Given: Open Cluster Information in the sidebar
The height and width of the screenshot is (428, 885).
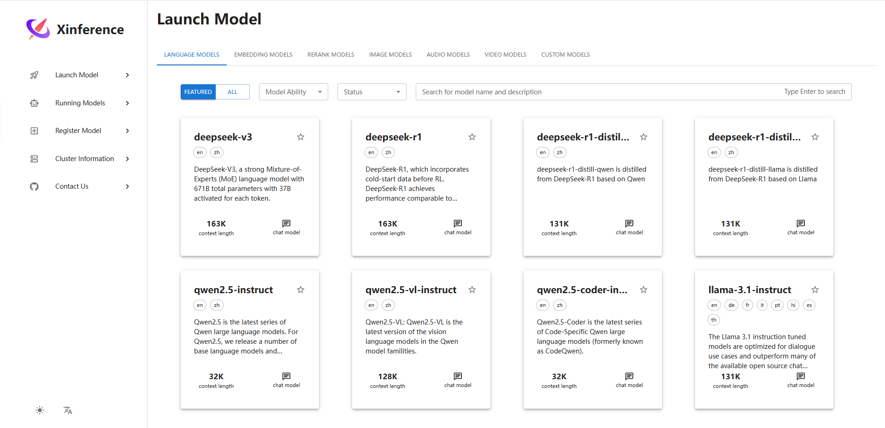Looking at the screenshot, I should 84,159.
